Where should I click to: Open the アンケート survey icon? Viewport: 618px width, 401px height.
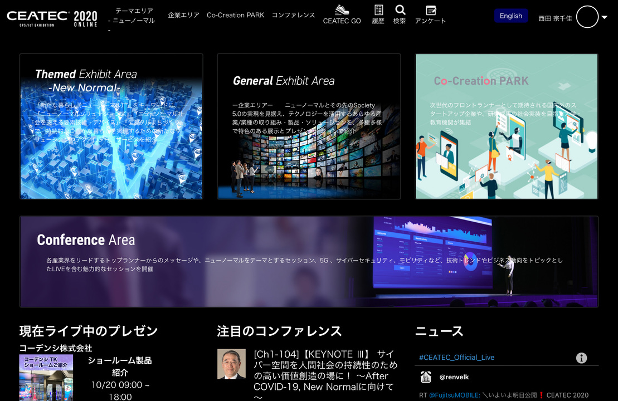tap(430, 11)
